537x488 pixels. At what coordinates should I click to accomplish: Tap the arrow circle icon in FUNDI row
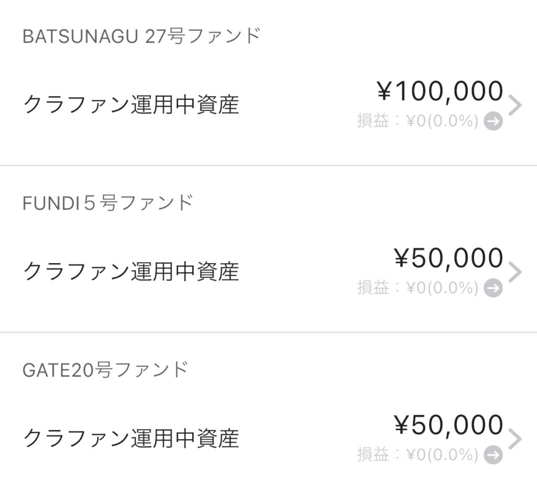(493, 288)
